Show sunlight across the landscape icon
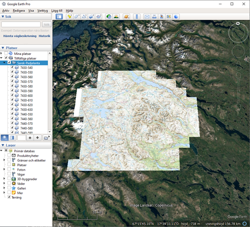Viewport: 250px width, 227px height. tap(116, 17)
